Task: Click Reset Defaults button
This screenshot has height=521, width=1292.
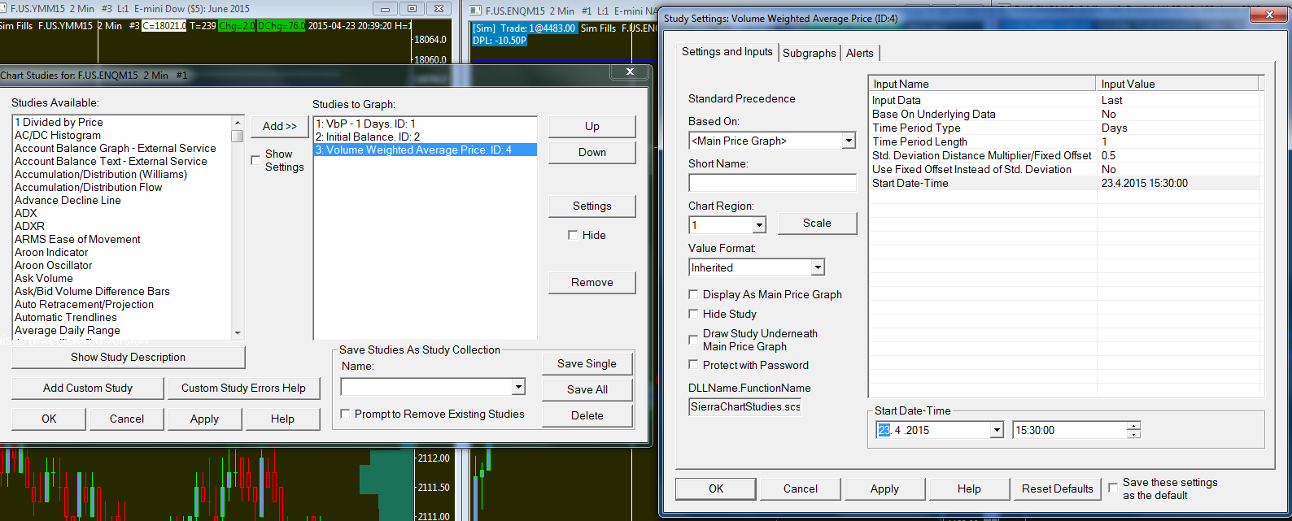Action: (x=1057, y=488)
